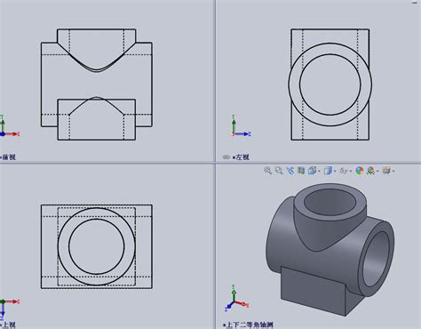Click the Hide/Show Items glasses icon
421x329 pixels.
(x=344, y=171)
